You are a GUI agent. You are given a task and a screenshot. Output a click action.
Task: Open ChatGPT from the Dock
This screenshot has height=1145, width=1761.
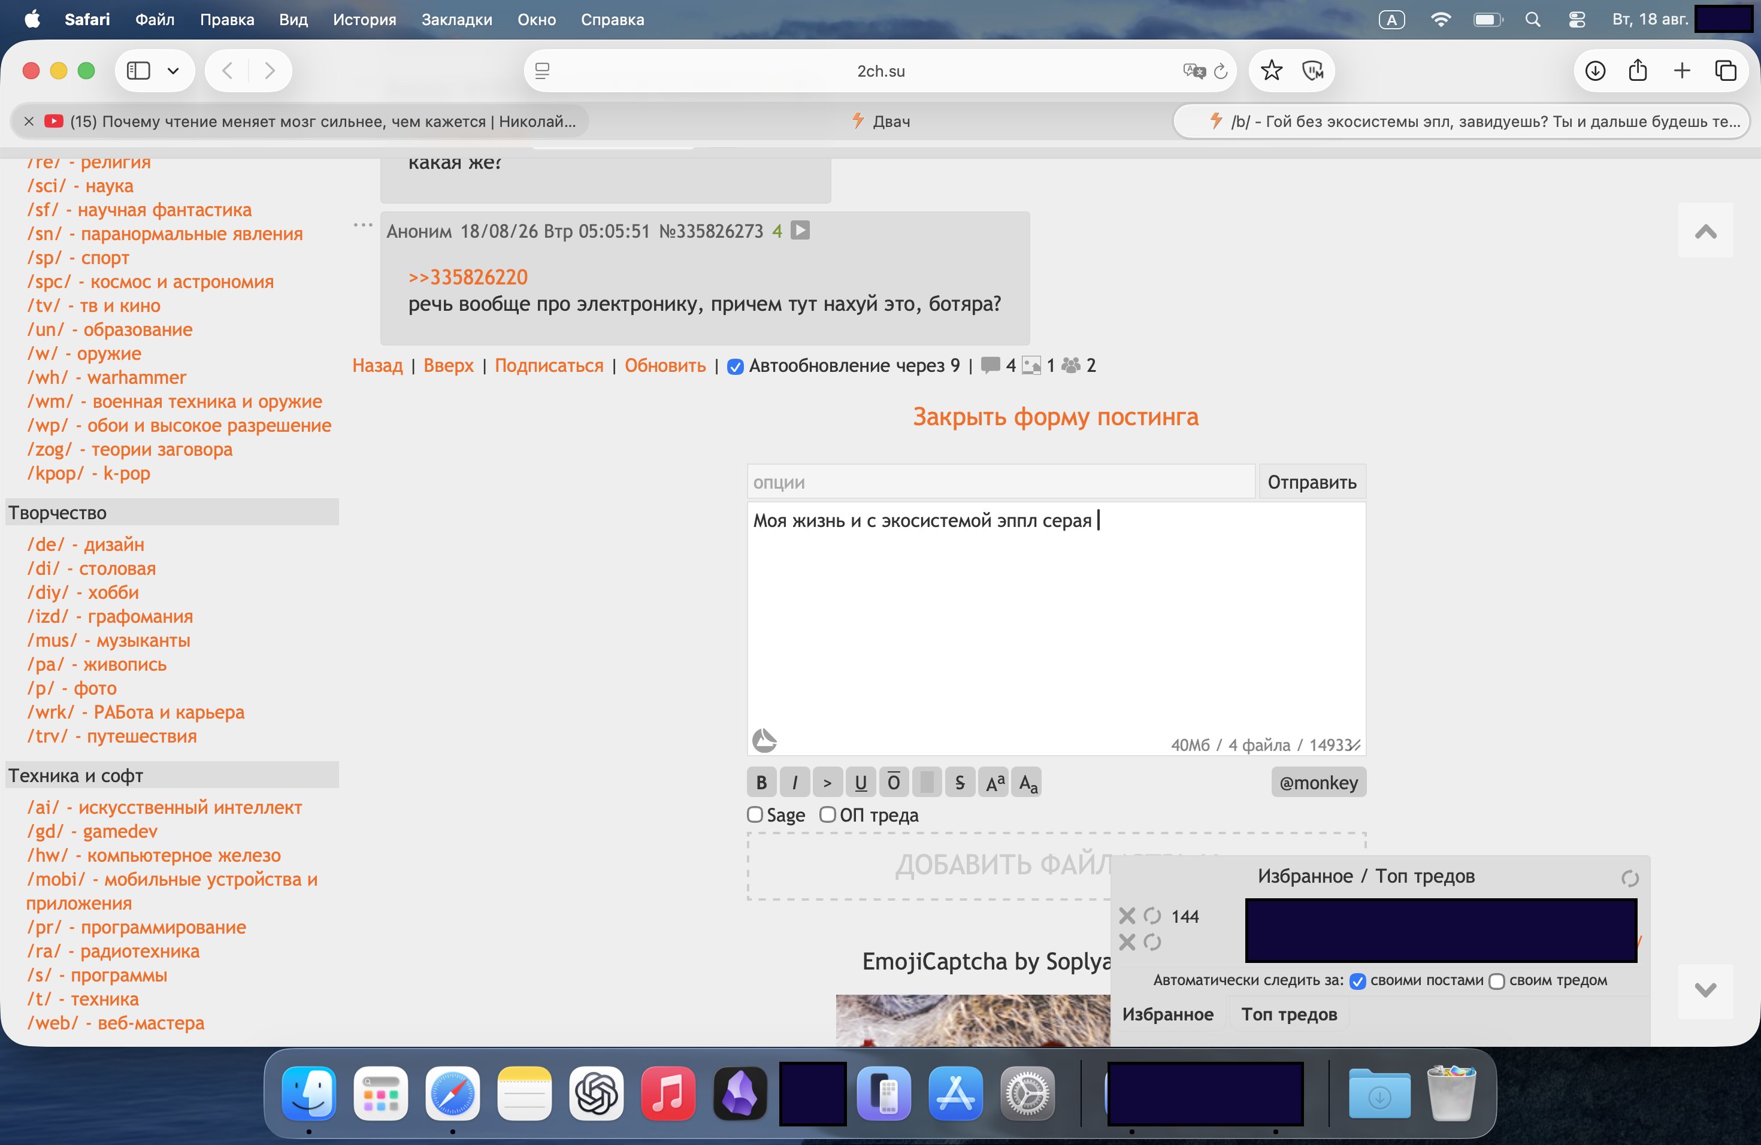(595, 1092)
